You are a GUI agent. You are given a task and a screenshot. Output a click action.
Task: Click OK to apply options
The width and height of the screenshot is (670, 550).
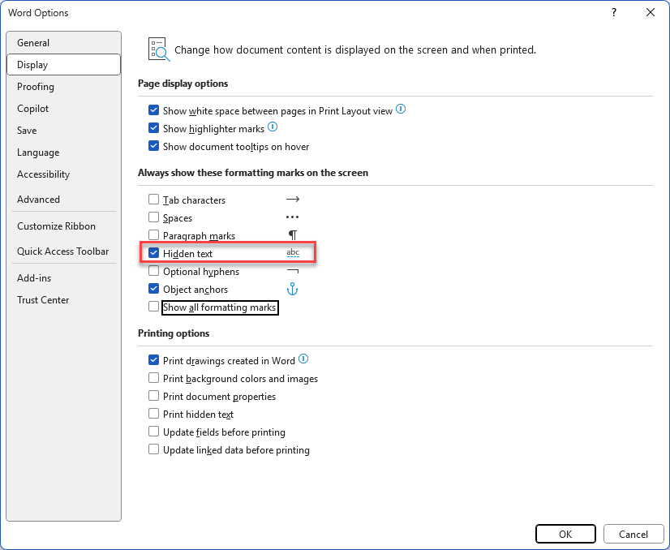coord(565,535)
